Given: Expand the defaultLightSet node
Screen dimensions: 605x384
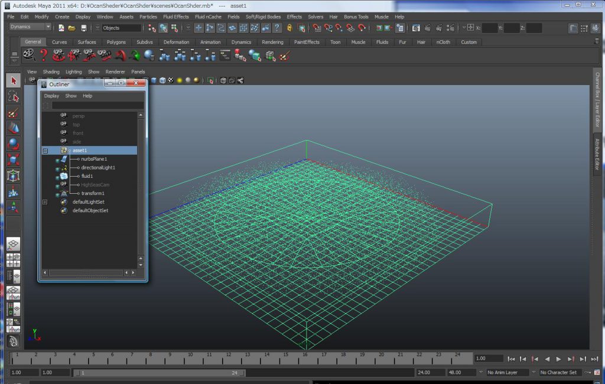Looking at the screenshot, I should [45, 202].
